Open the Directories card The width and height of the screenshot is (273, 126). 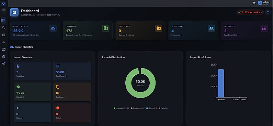(x=140, y=31)
